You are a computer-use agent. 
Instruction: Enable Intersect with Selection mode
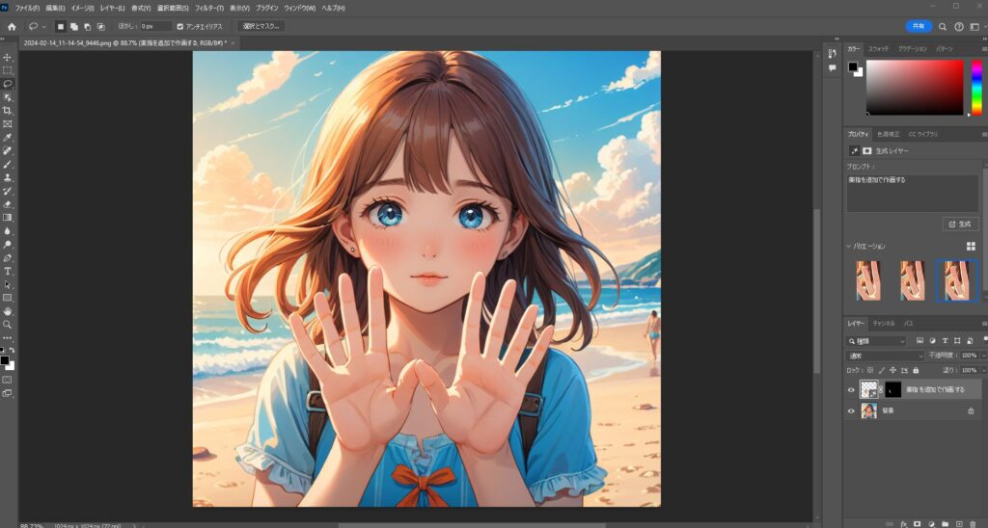[x=100, y=26]
